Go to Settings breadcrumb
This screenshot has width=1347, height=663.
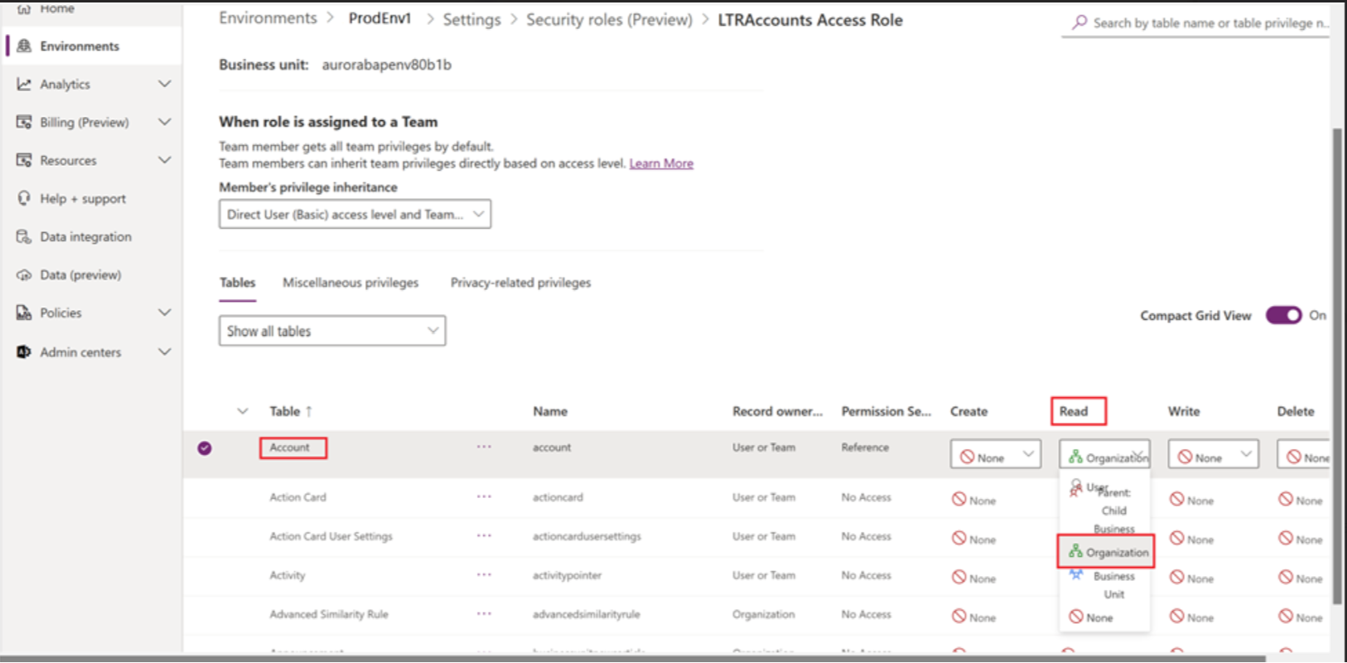(x=471, y=19)
